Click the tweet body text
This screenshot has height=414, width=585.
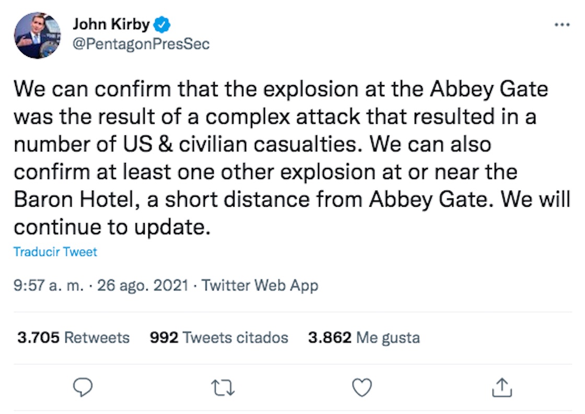[282, 158]
